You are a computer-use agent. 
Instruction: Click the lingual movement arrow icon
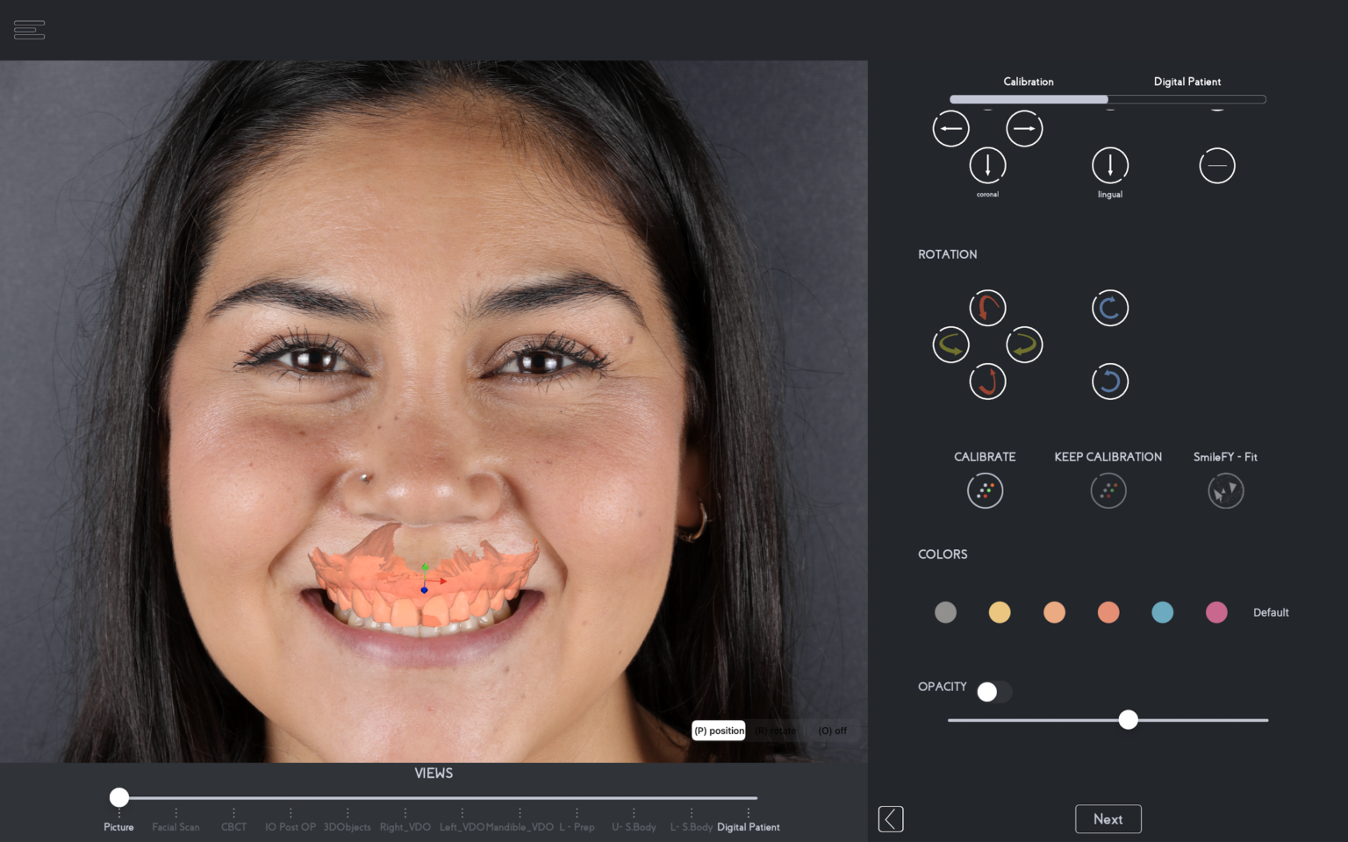click(x=1109, y=167)
